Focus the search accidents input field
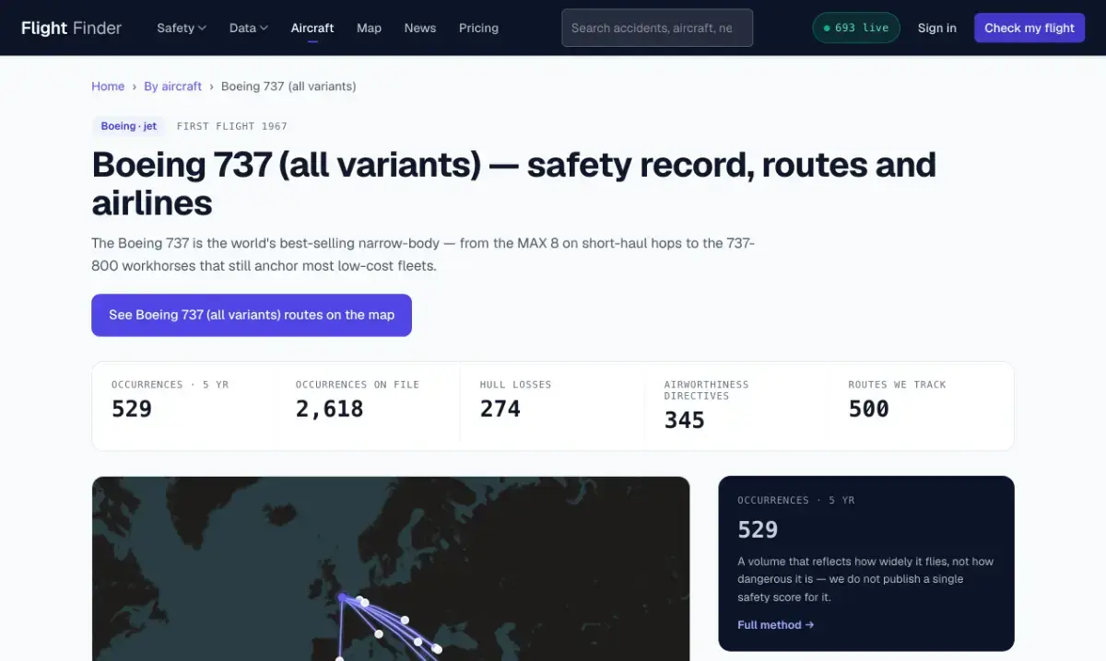The image size is (1106, 661). tap(657, 28)
